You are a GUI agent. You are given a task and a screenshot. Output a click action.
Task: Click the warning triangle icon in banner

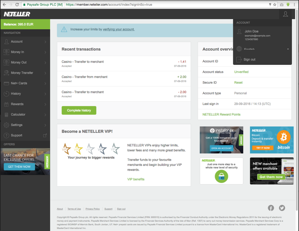pos(64,29)
